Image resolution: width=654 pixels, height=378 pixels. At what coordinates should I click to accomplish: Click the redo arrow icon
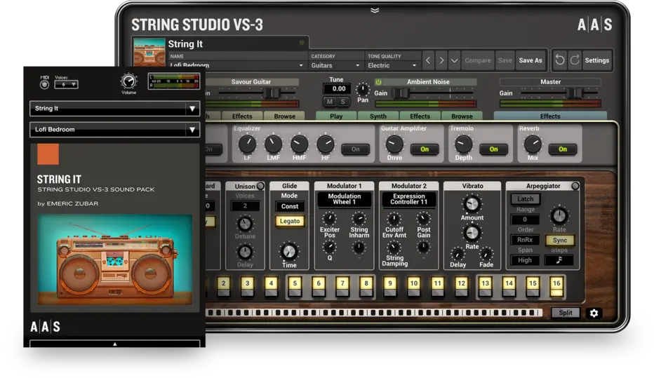click(x=574, y=60)
